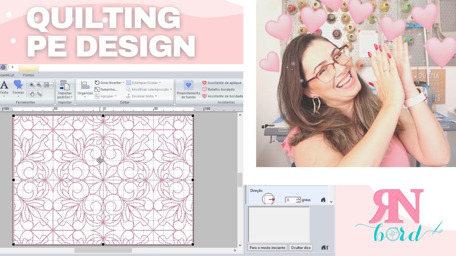Click the Direção direction dial
456x256 pixels.
268,200
